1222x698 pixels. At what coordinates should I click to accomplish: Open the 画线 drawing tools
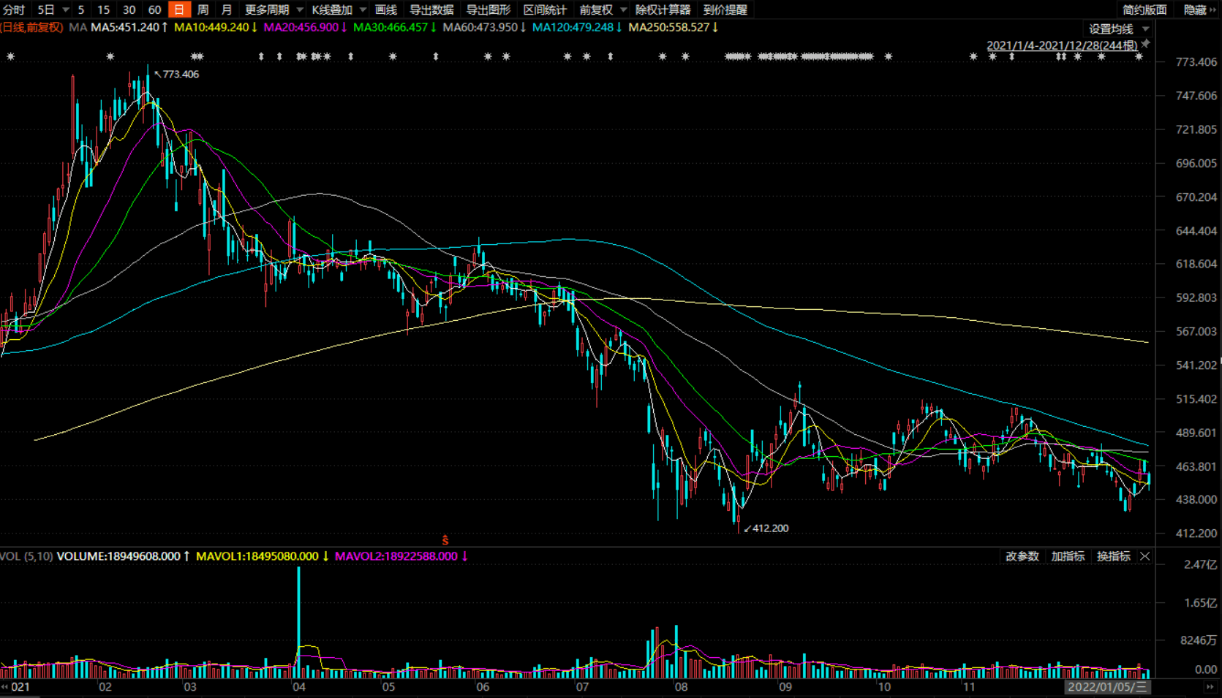pos(386,10)
